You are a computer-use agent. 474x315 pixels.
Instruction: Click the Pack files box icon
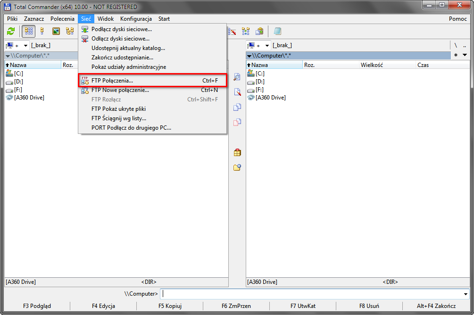[x=237, y=152]
